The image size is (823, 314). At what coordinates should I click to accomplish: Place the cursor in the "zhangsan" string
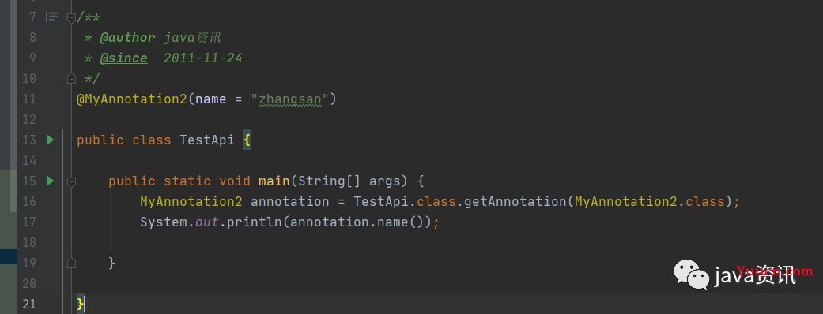click(289, 99)
